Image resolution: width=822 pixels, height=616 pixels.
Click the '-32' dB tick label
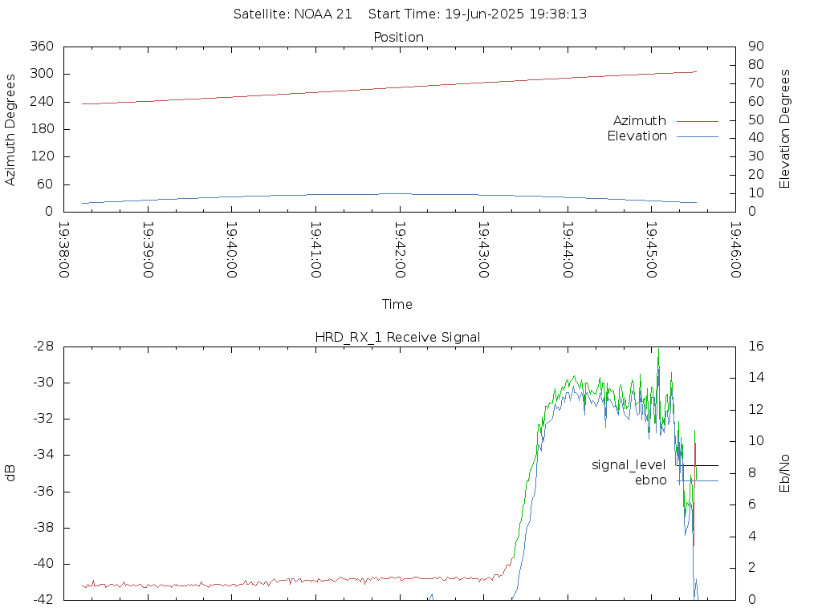(43, 419)
